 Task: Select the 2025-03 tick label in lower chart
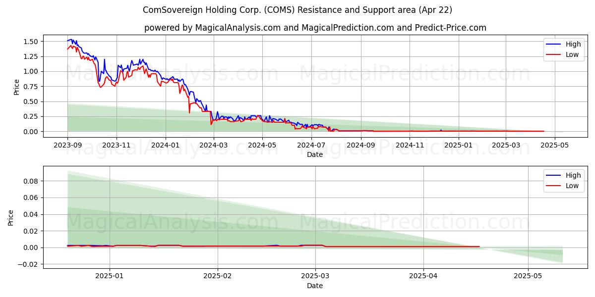[x=315, y=277]
